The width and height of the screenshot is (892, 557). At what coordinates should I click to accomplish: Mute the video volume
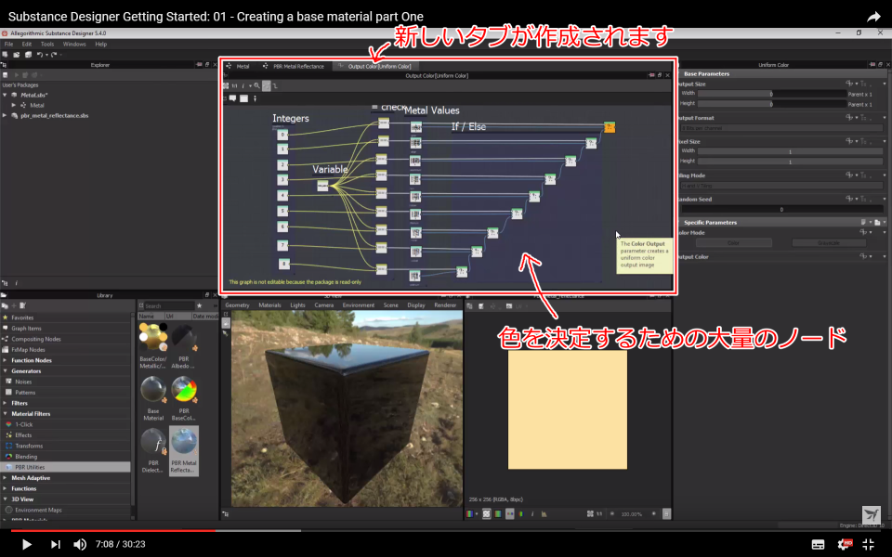click(x=80, y=544)
